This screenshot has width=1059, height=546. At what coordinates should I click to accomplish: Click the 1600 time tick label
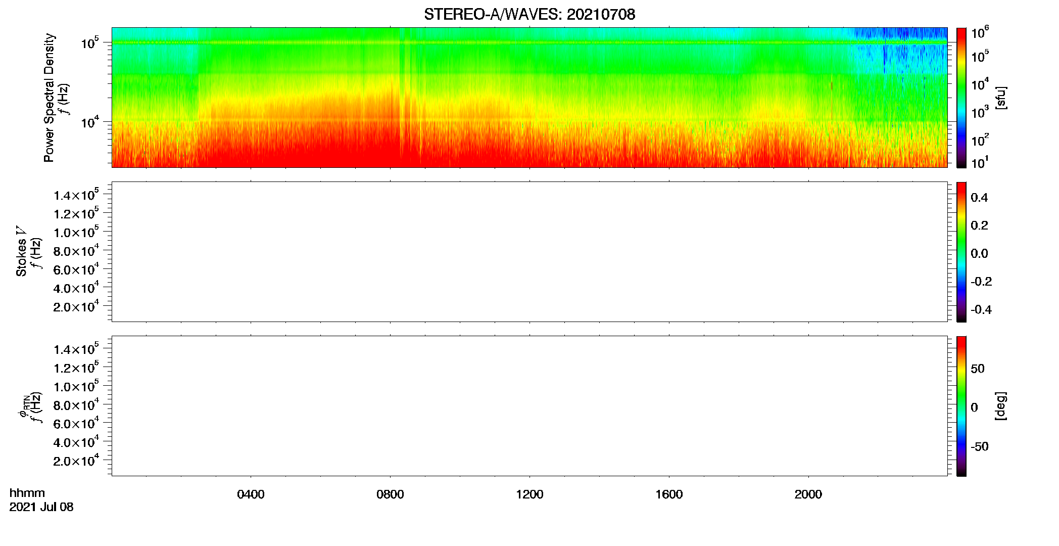(669, 494)
